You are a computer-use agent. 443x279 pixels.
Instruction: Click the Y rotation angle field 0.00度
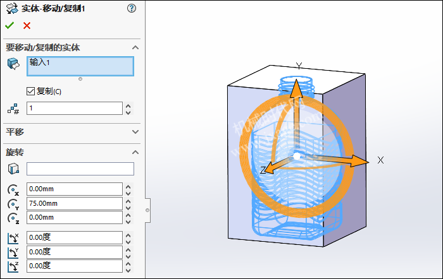[75, 252]
